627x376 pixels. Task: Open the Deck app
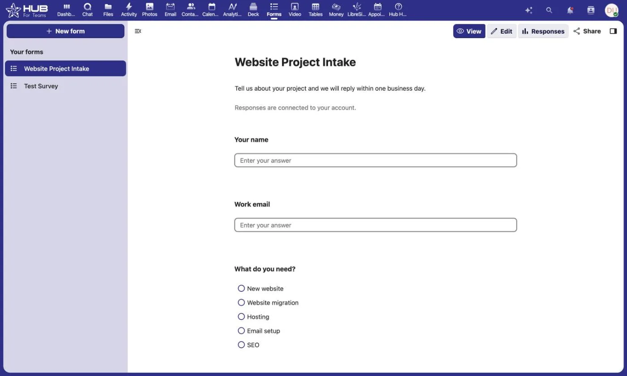point(253,10)
